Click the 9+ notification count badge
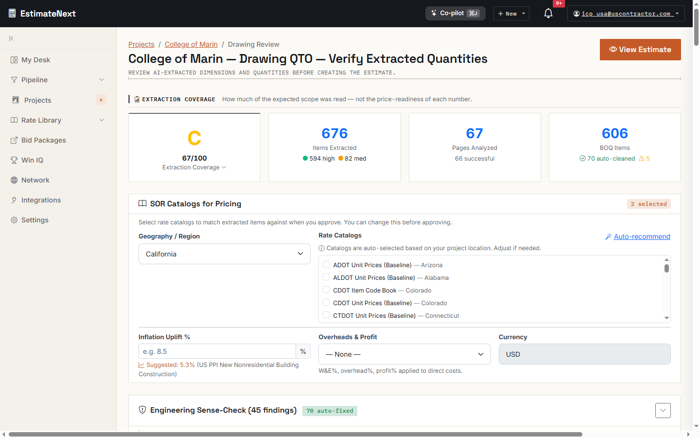The height and width of the screenshot is (438, 700). click(559, 3)
